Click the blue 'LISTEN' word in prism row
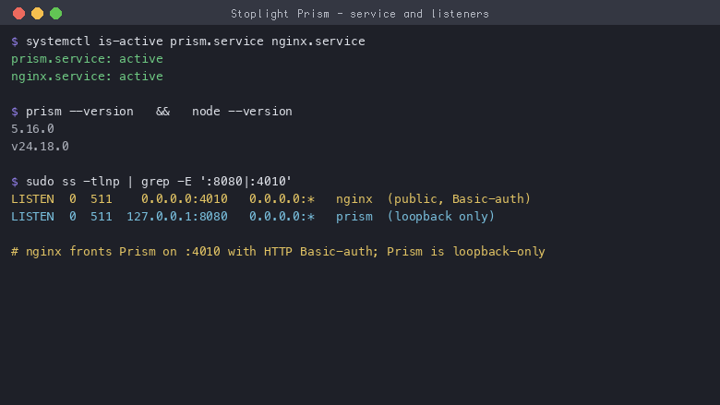720x405 pixels. [32, 217]
